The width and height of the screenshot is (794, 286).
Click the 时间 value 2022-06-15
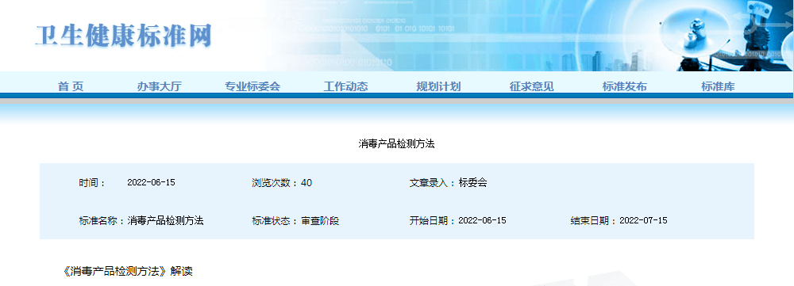click(x=151, y=182)
